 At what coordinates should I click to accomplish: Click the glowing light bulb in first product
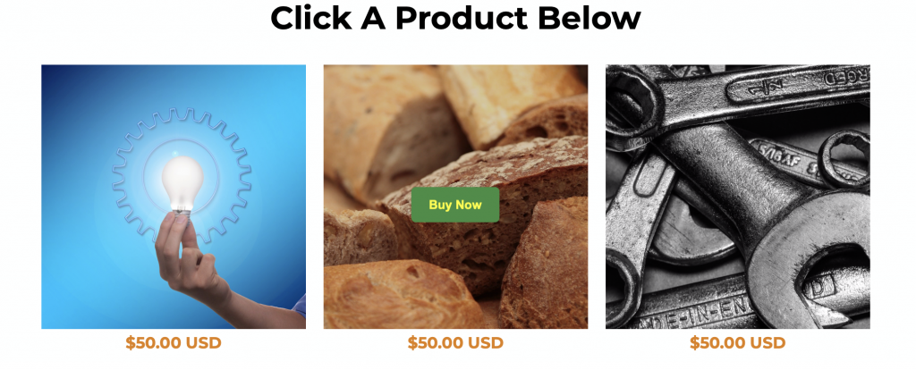182,182
